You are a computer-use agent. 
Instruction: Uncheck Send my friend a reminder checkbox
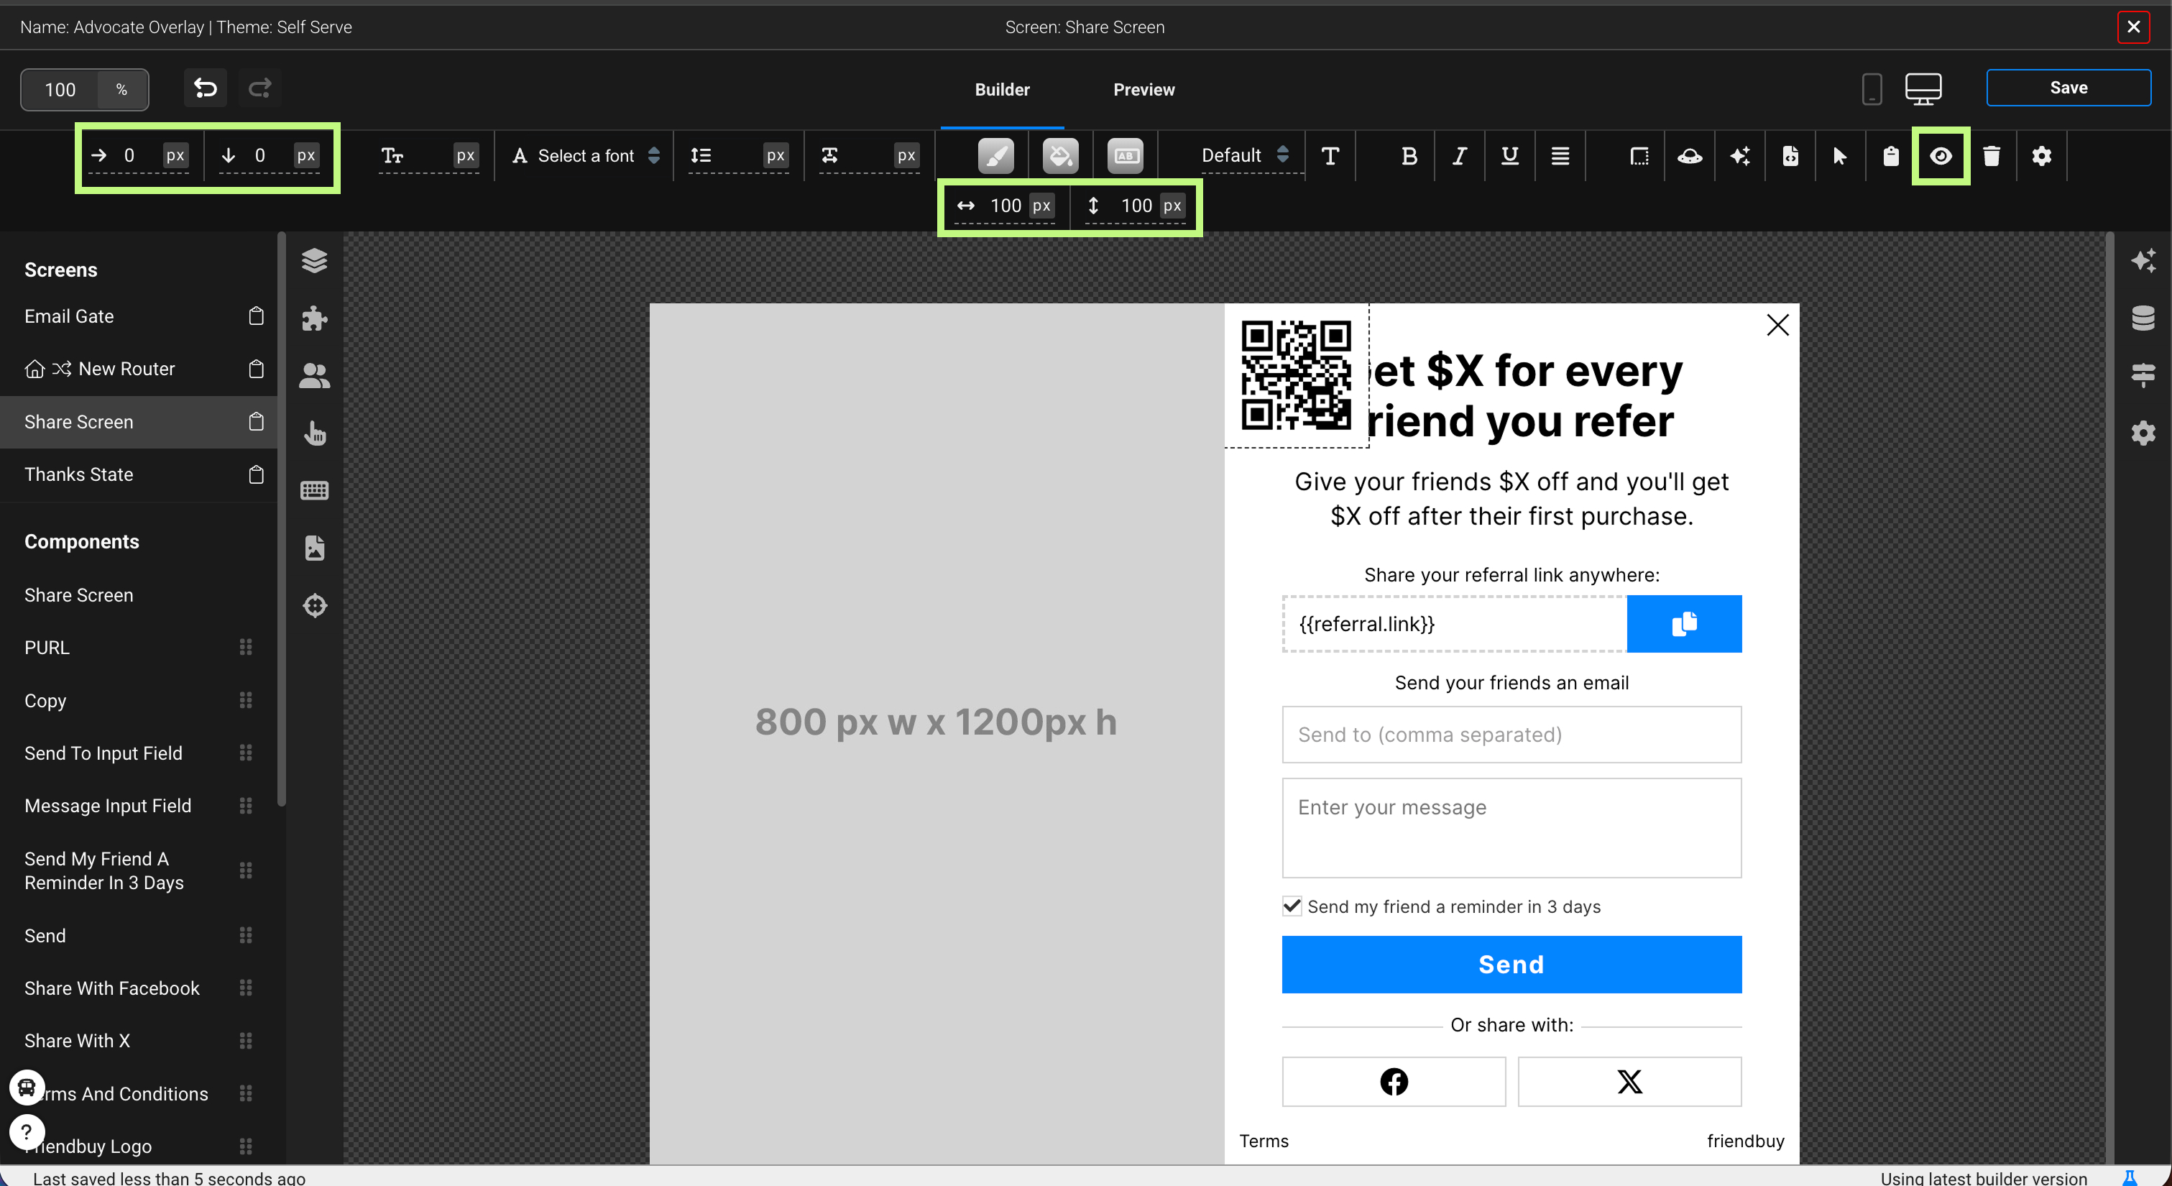(1291, 906)
